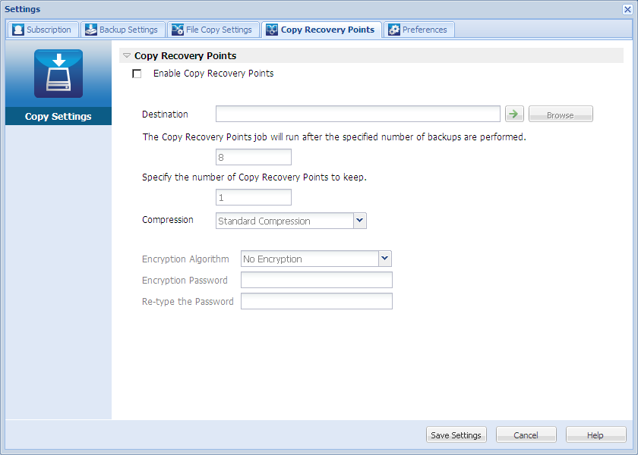Click the Copy Recovery Points tab icon
The image size is (638, 455).
click(x=272, y=29)
